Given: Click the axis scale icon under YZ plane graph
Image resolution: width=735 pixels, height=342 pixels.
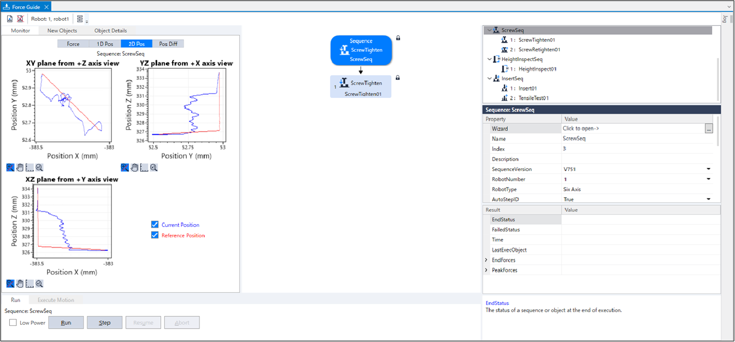Looking at the screenshot, I should [x=144, y=167].
